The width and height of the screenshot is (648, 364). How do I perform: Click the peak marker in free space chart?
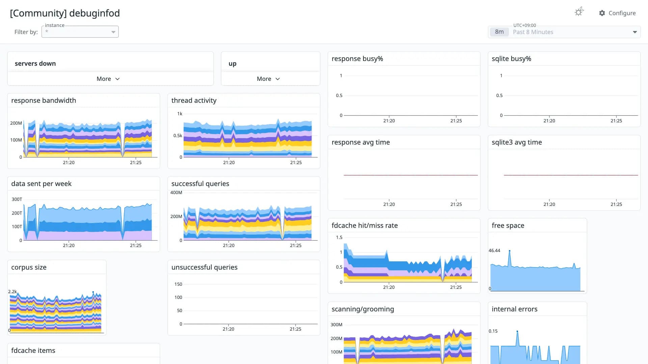510,251
